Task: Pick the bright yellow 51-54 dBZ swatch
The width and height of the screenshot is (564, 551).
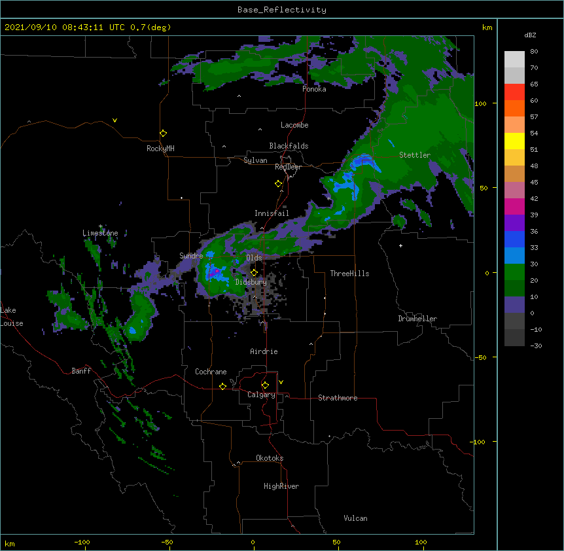Action: [514, 141]
